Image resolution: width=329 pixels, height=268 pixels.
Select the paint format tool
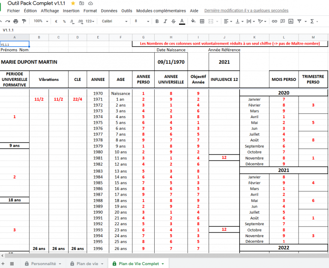click(x=24, y=21)
